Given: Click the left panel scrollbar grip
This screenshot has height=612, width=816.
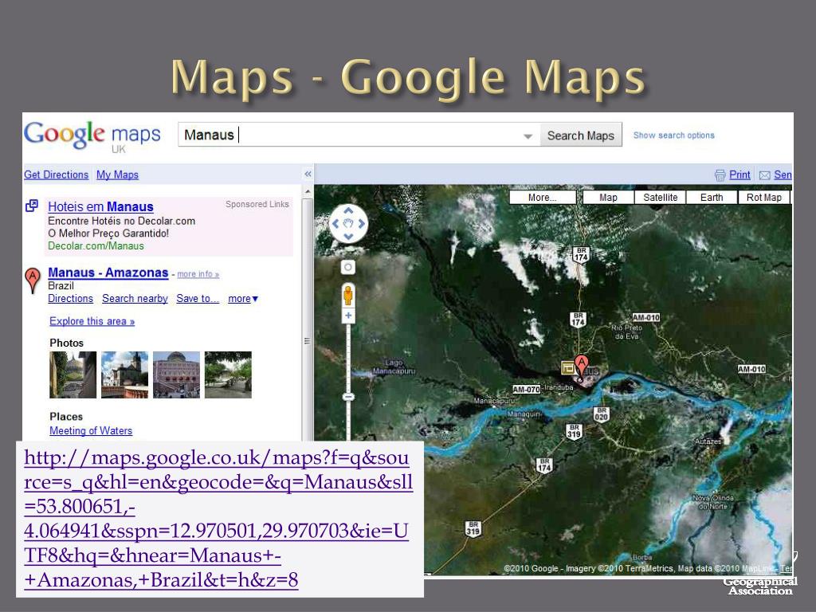Looking at the screenshot, I should [x=307, y=341].
